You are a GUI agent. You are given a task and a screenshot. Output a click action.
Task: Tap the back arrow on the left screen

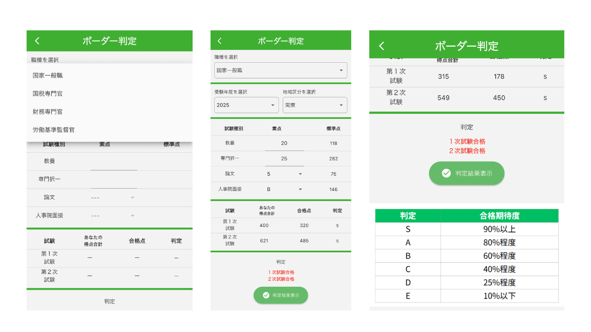pos(37,41)
